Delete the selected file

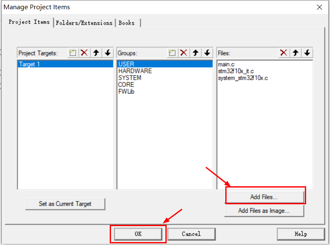pyautogui.click(x=284, y=53)
